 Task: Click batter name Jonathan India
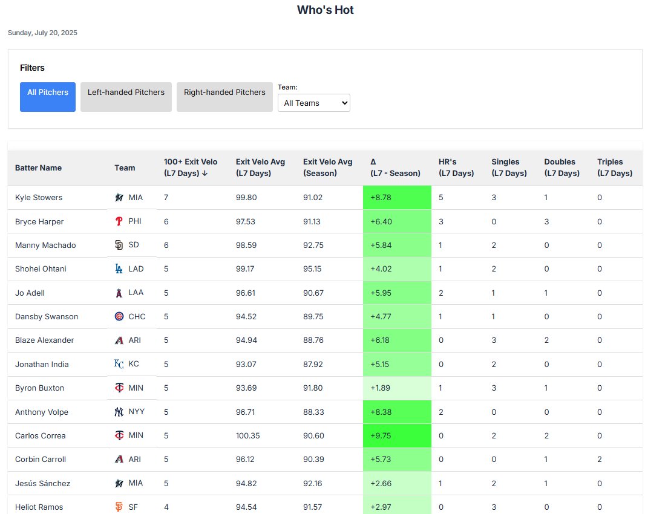click(42, 364)
